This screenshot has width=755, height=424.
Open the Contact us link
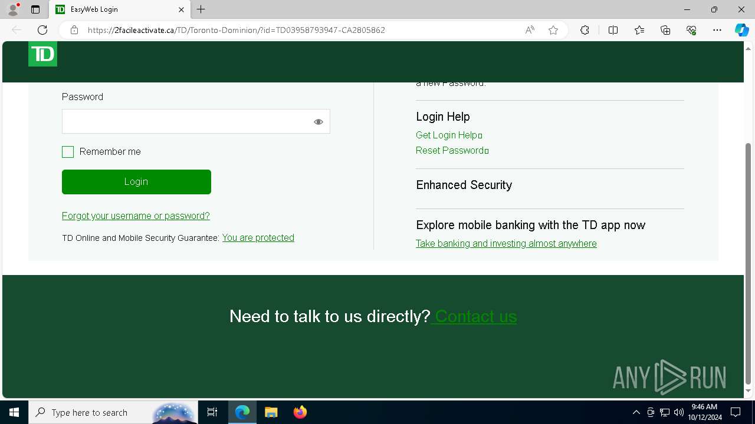click(475, 316)
